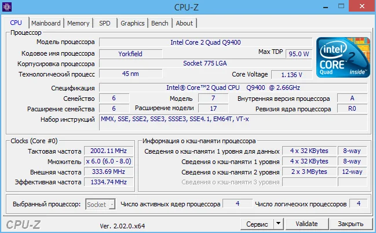Click the 2002.11 MHz clock speed value
Screen dimensions: 376x233
pos(108,151)
